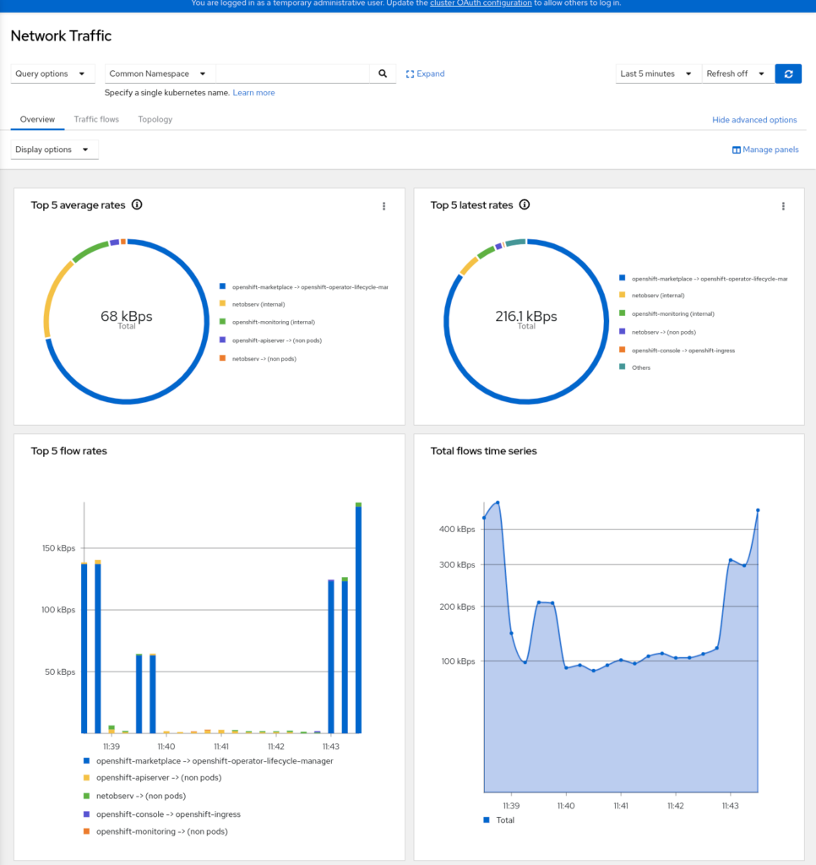
Task: Click the namespace filter text input
Action: coord(292,73)
